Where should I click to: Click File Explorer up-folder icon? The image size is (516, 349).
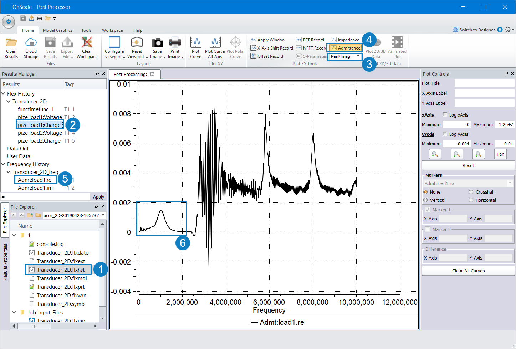22,215
